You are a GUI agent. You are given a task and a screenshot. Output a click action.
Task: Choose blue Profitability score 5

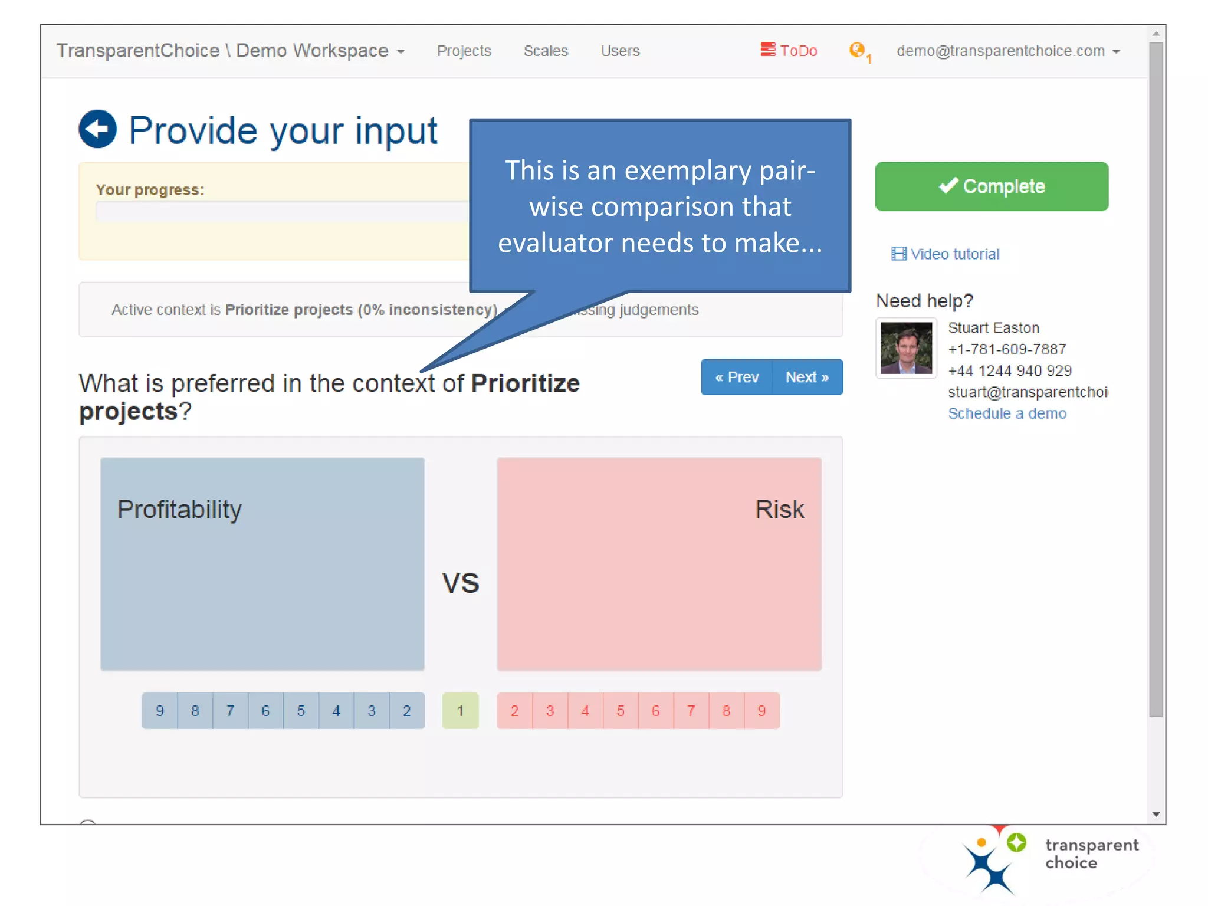pos(301,711)
